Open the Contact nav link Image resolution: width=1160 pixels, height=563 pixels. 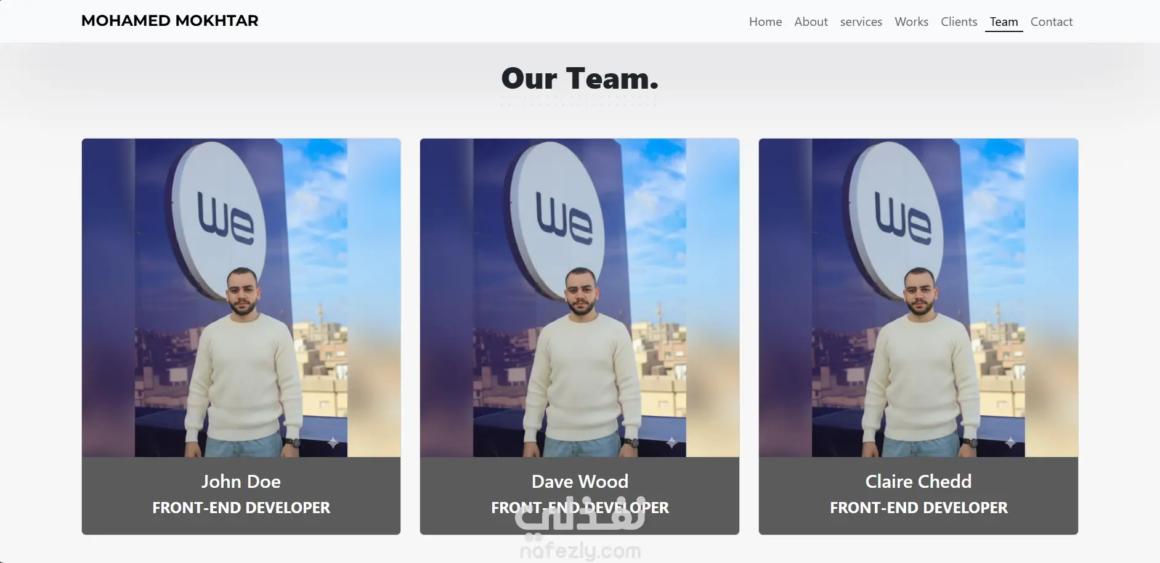1051,22
